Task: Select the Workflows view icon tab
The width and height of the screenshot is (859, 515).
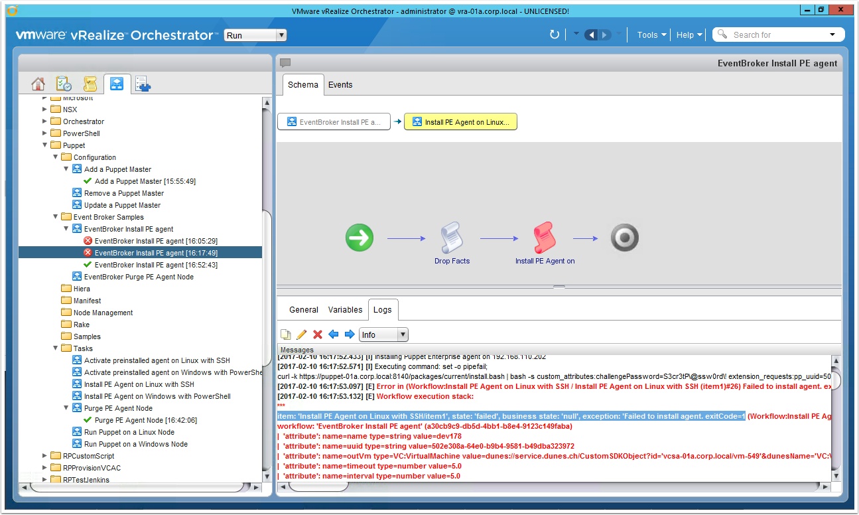Action: pos(117,84)
